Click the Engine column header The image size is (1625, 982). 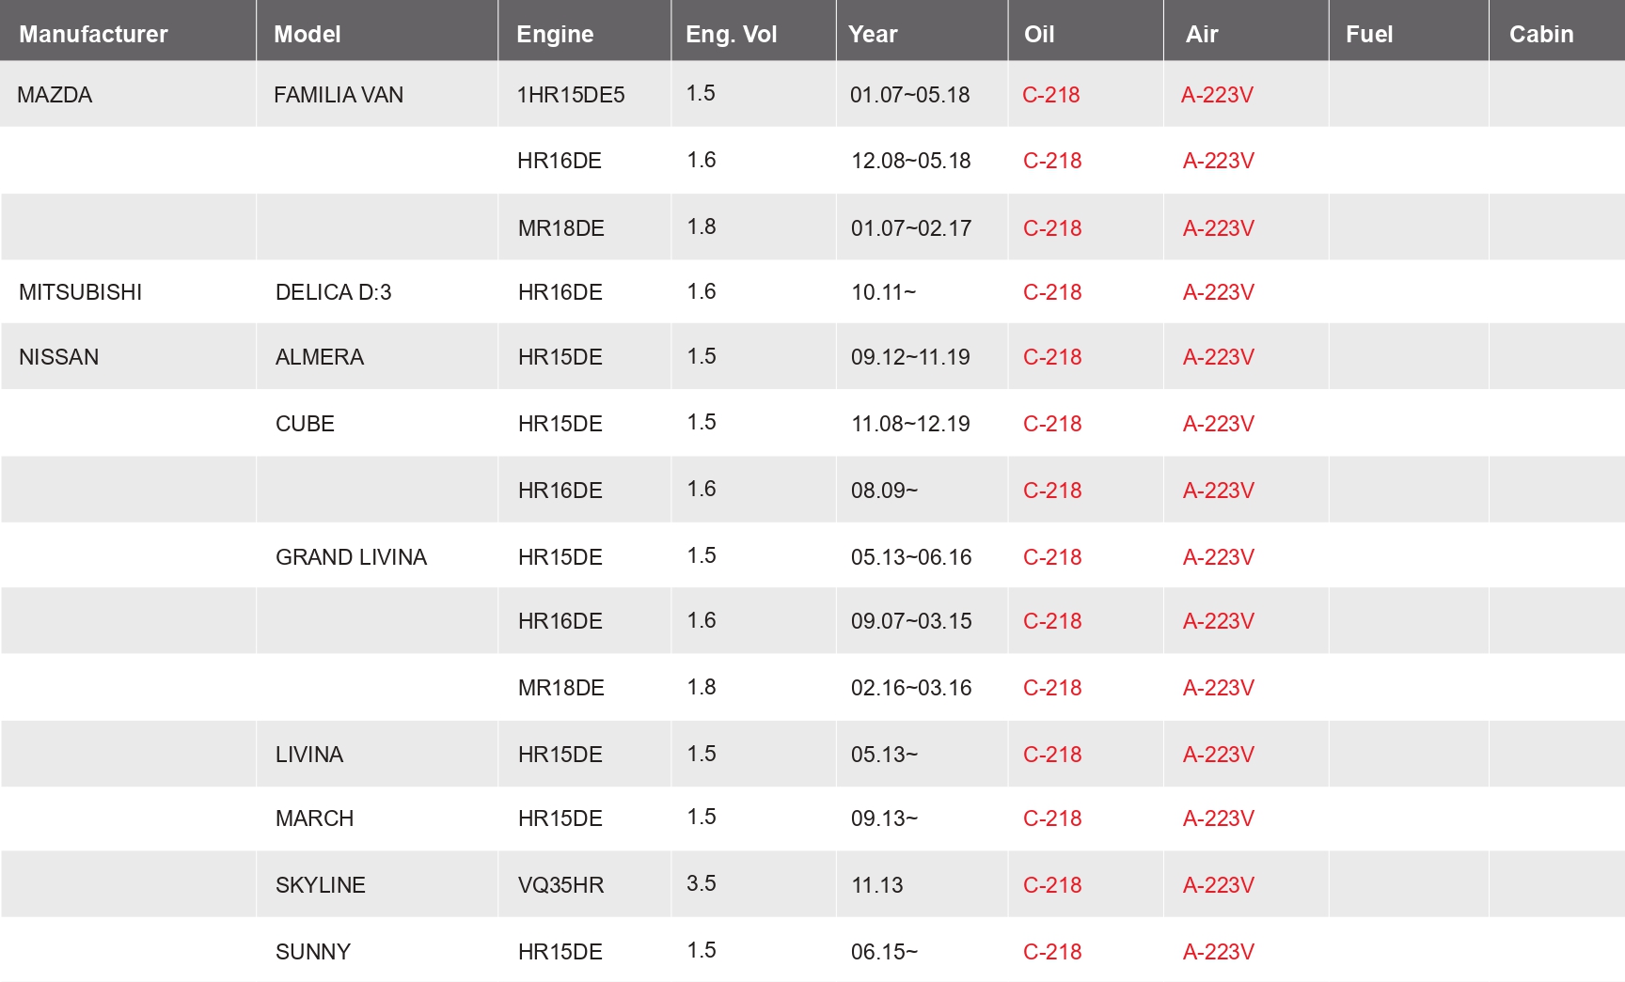(x=555, y=35)
